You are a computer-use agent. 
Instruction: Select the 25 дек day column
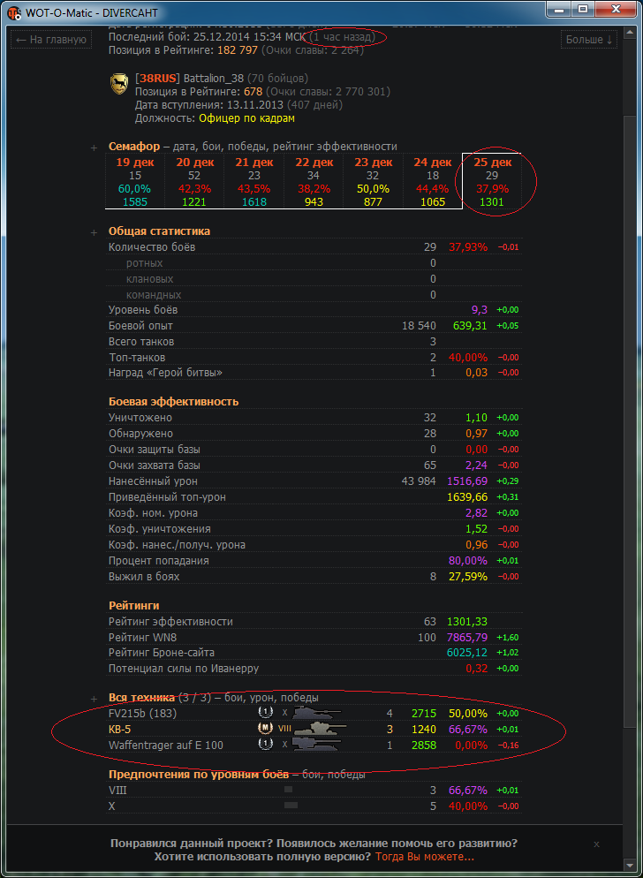coord(491,182)
